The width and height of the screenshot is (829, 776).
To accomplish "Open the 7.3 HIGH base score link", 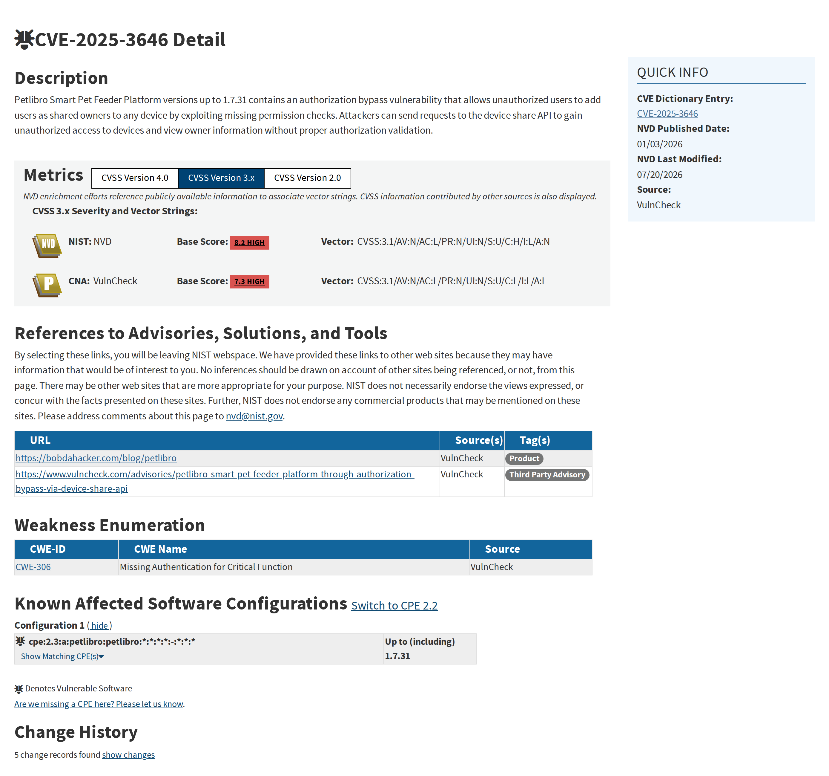I will point(249,281).
